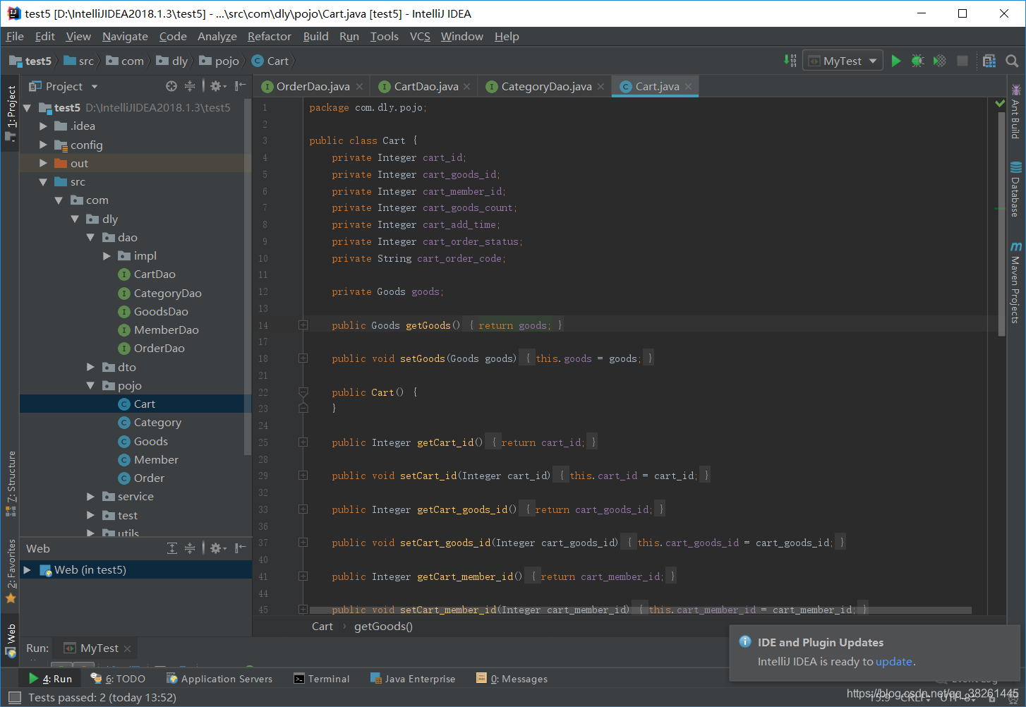Click the update link in the plugin notification
Image resolution: width=1026 pixels, height=707 pixels.
(894, 662)
